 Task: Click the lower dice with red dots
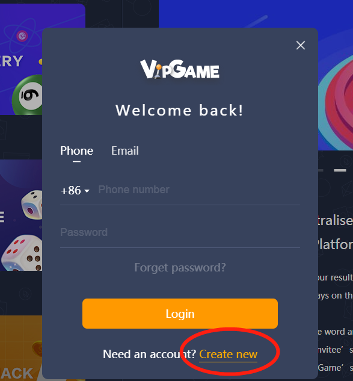click(x=22, y=253)
